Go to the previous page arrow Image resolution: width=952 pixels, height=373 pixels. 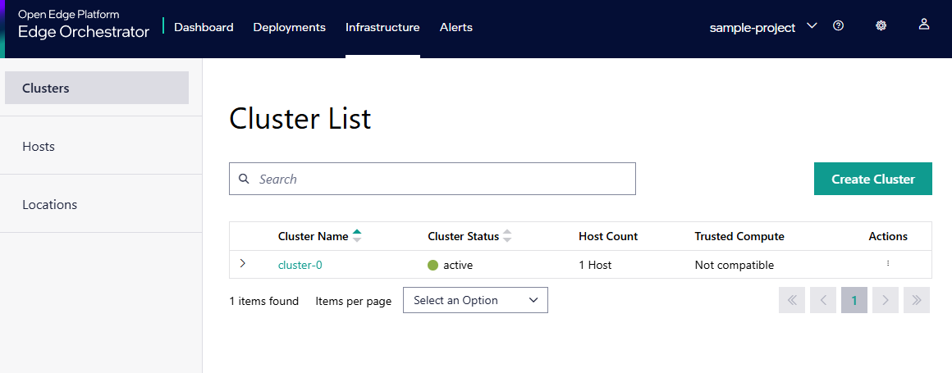coord(822,301)
